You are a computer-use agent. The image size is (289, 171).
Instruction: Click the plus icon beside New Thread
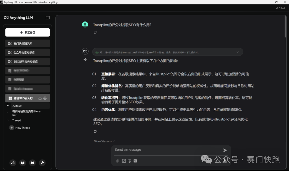(11, 128)
